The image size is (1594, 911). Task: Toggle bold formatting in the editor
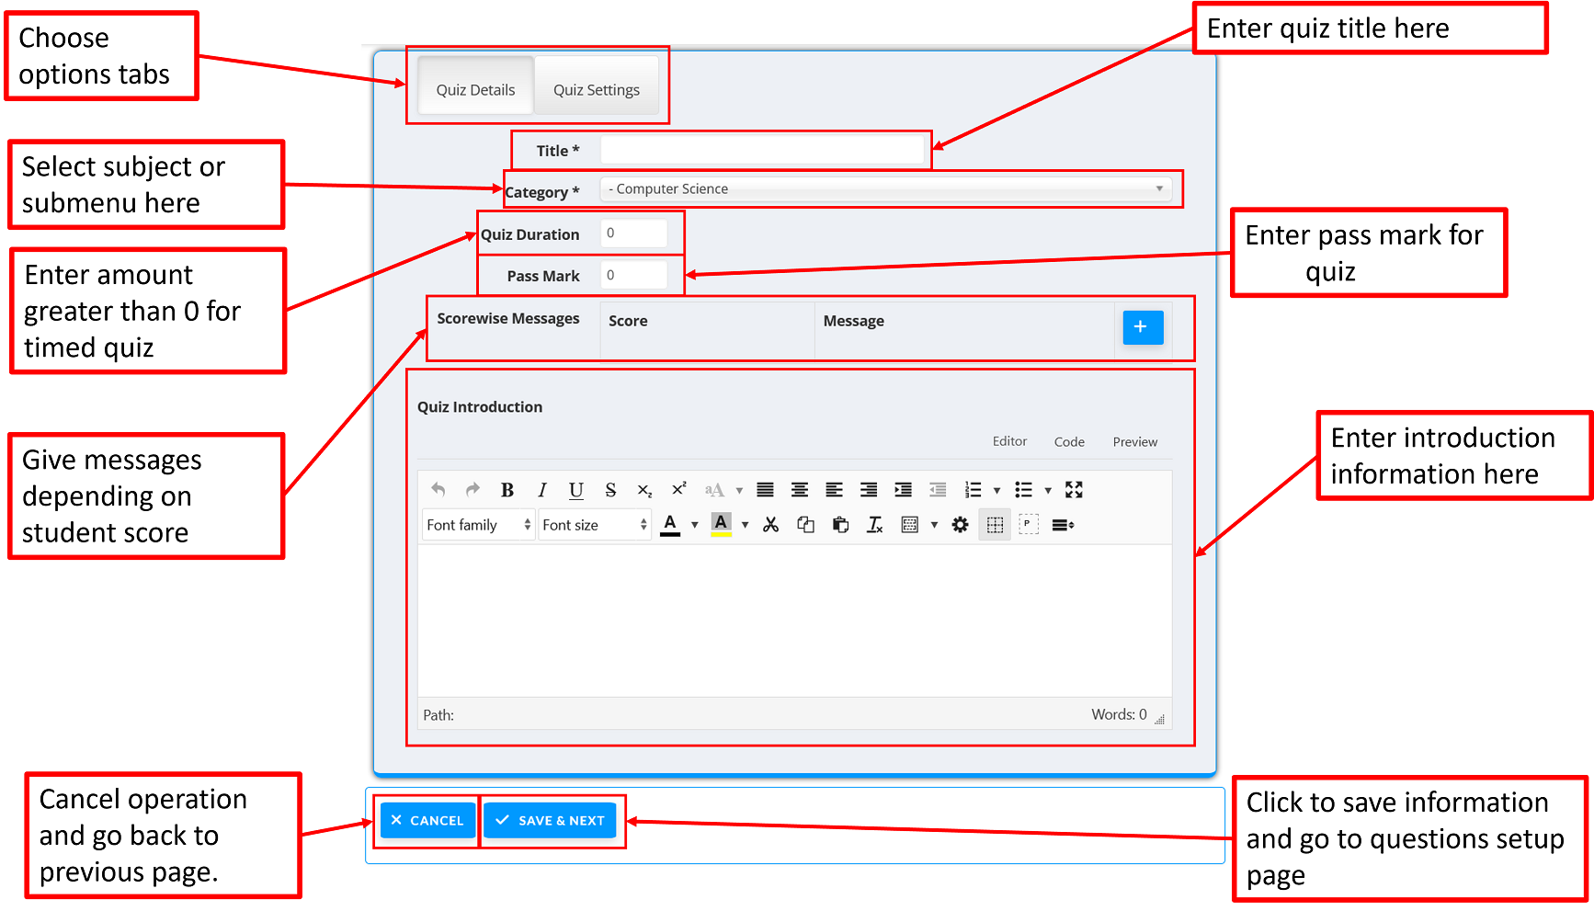(x=507, y=490)
